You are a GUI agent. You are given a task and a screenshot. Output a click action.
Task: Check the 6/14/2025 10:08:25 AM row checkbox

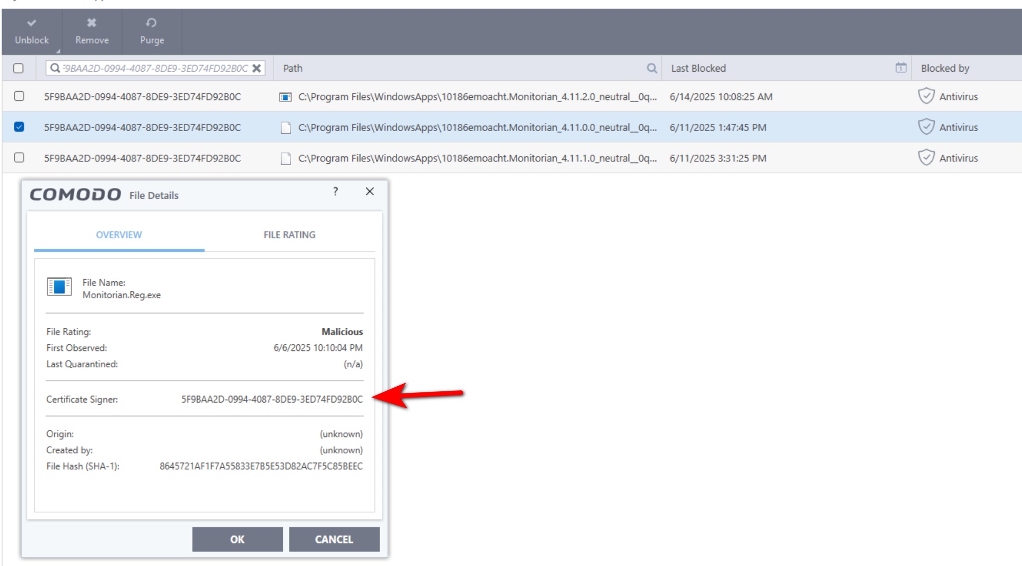click(x=19, y=96)
